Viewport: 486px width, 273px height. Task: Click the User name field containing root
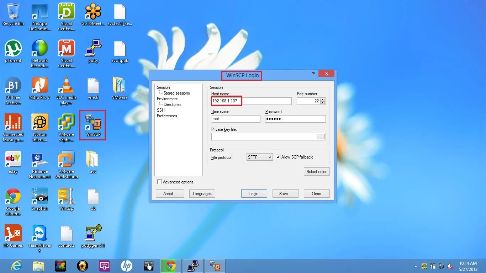pos(236,119)
